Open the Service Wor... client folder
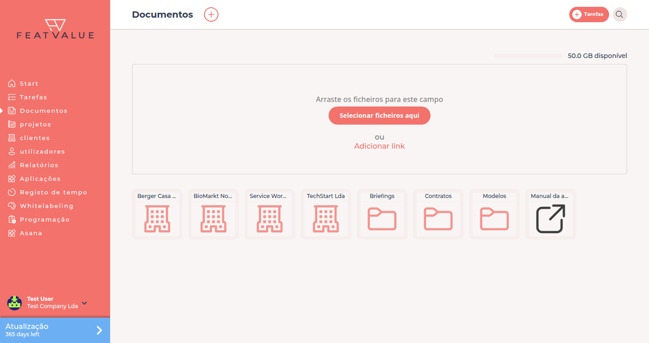 270,214
